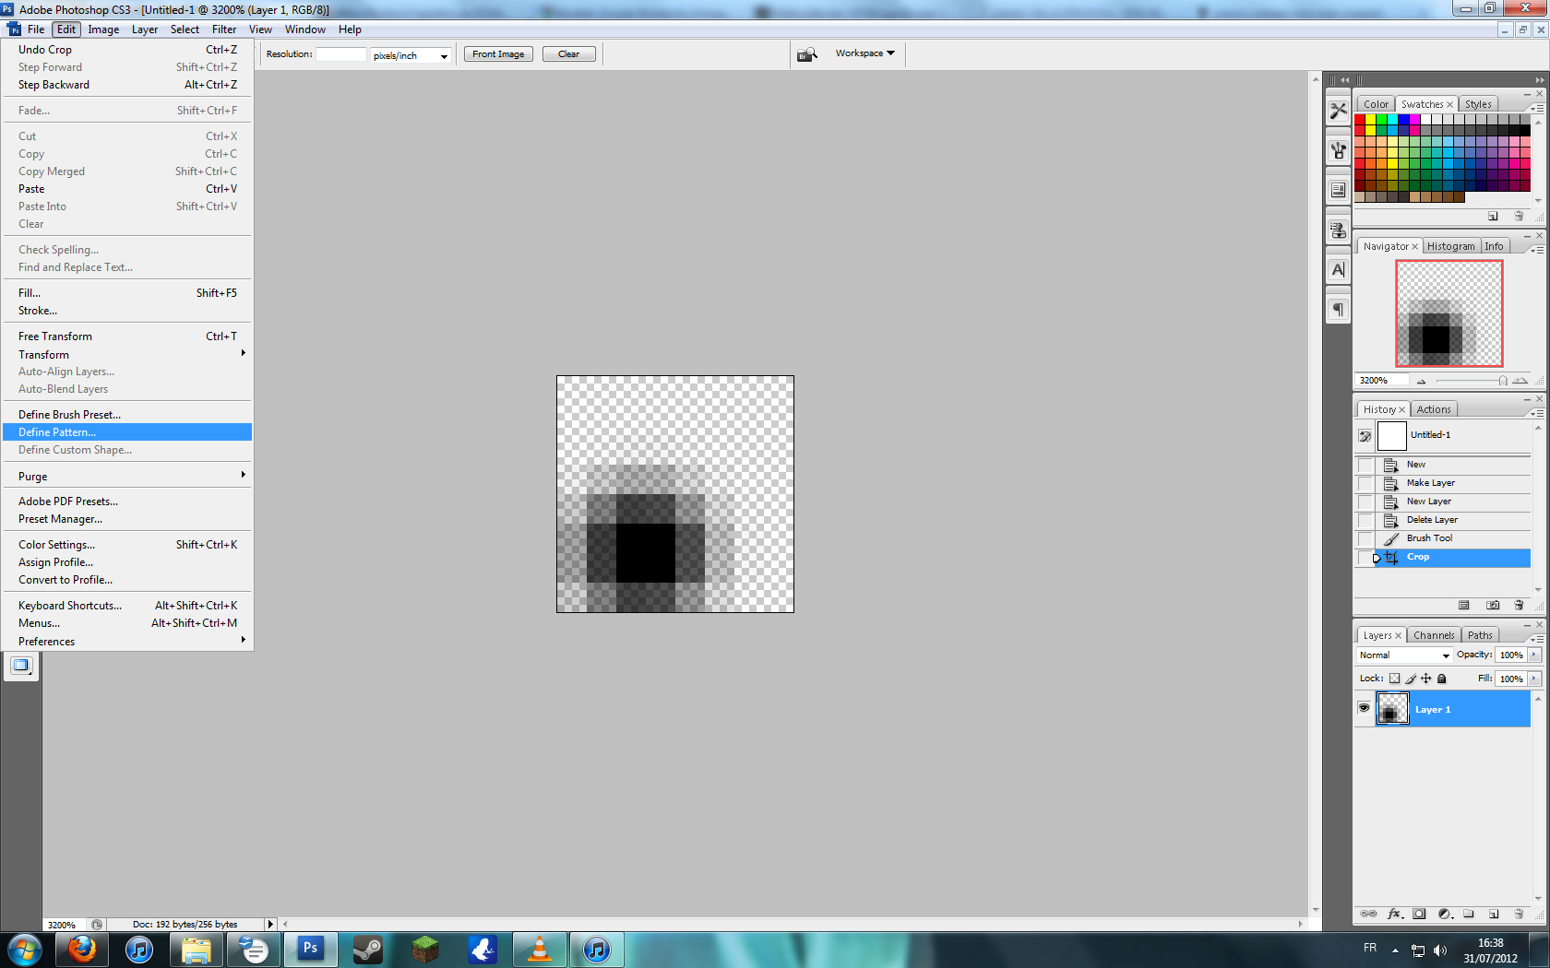Viewport: 1550px width, 968px height.
Task: Switch to the Channels tab
Action: pos(1433,635)
